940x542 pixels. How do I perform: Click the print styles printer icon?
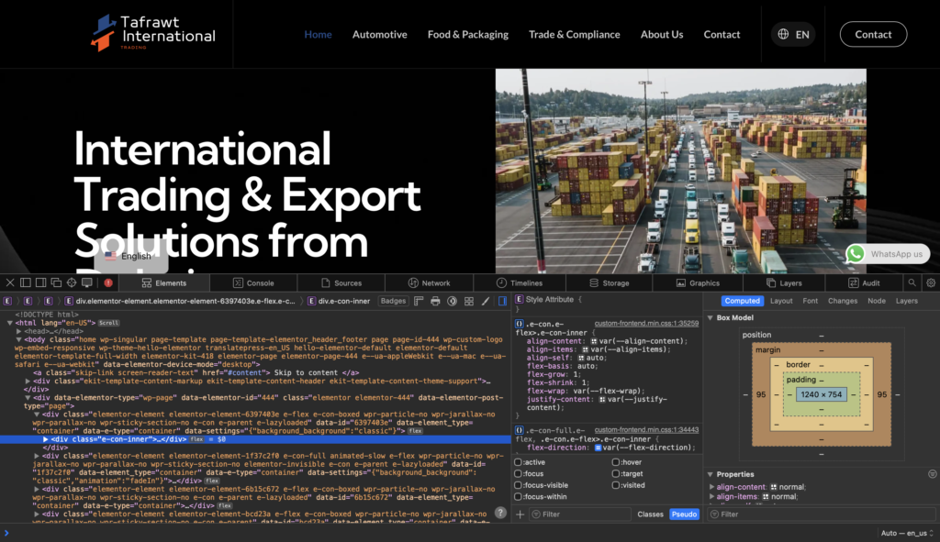coord(435,301)
